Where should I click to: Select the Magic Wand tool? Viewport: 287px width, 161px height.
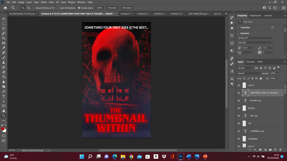[4, 33]
